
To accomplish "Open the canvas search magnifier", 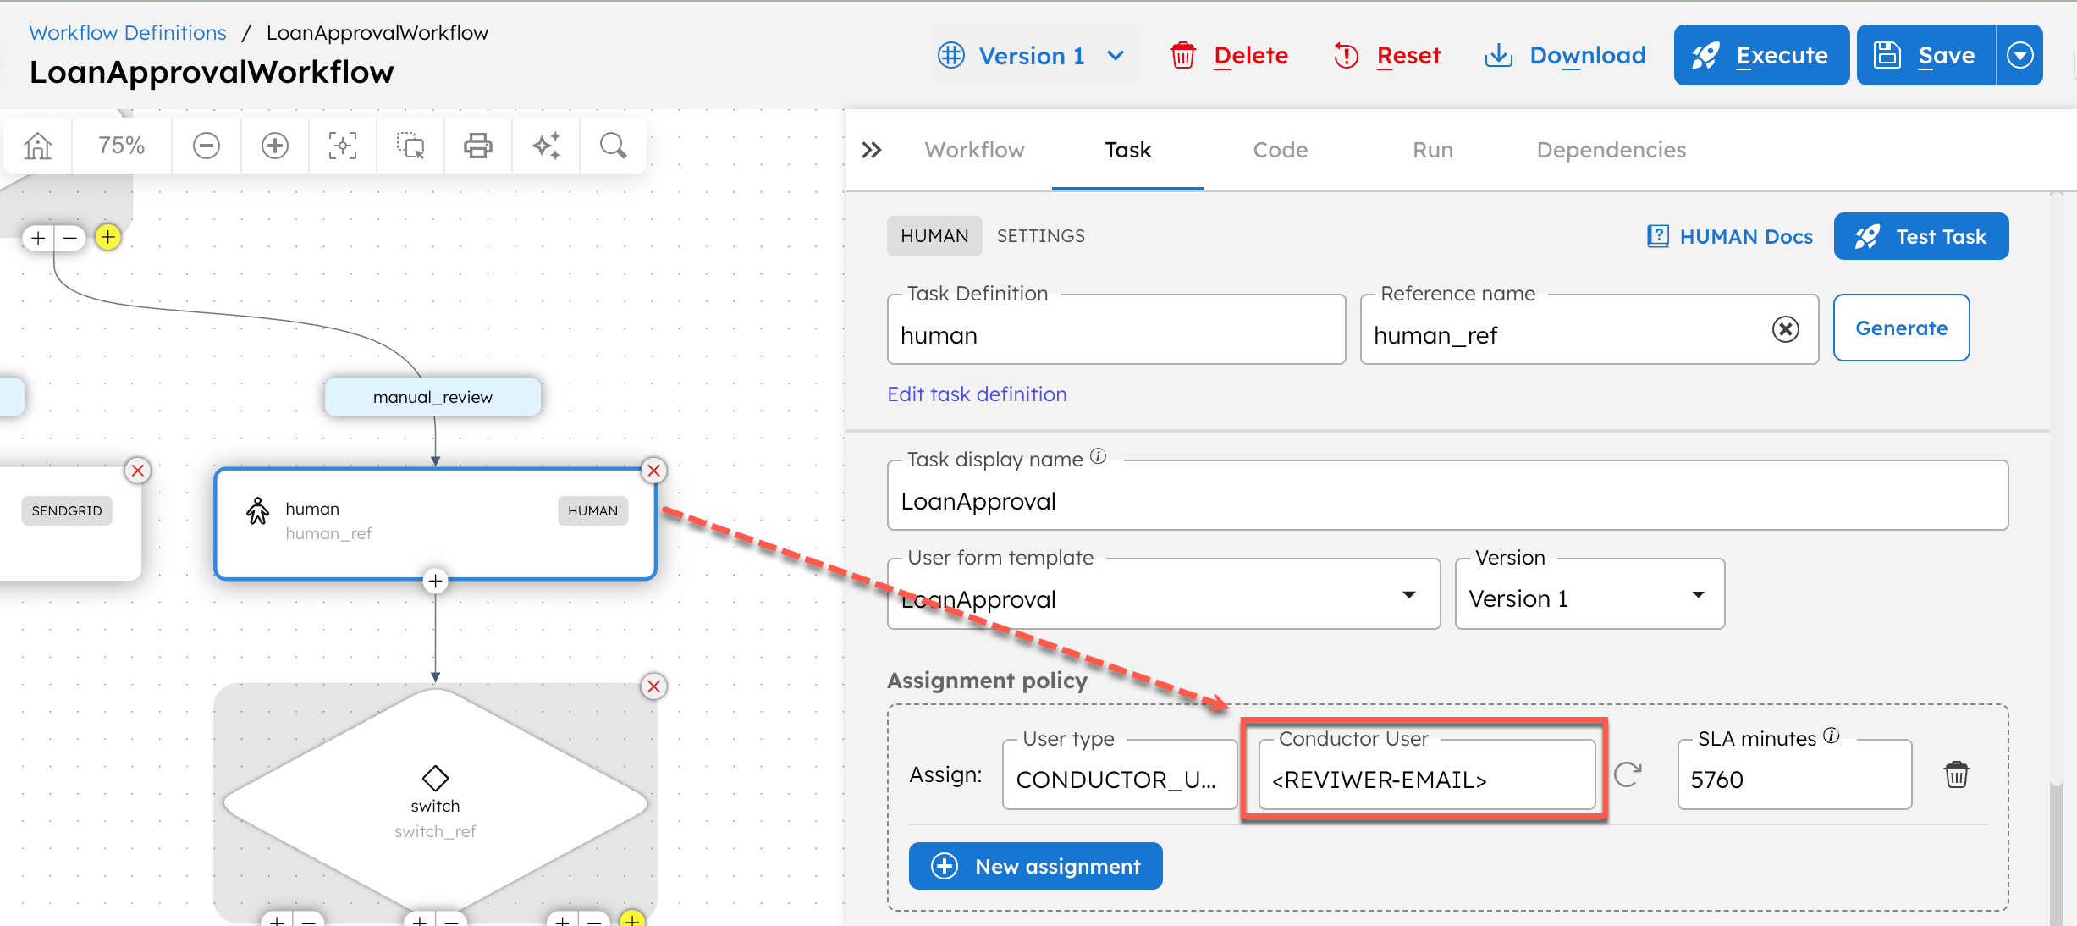I will [614, 146].
